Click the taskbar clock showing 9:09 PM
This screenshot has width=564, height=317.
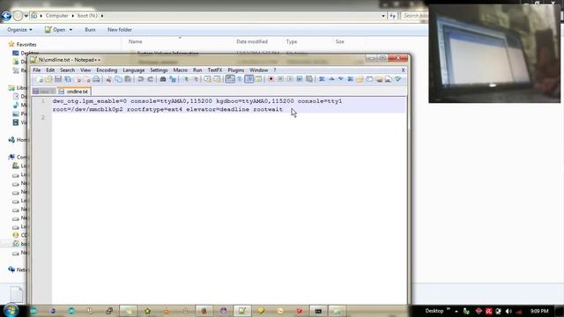539,311
